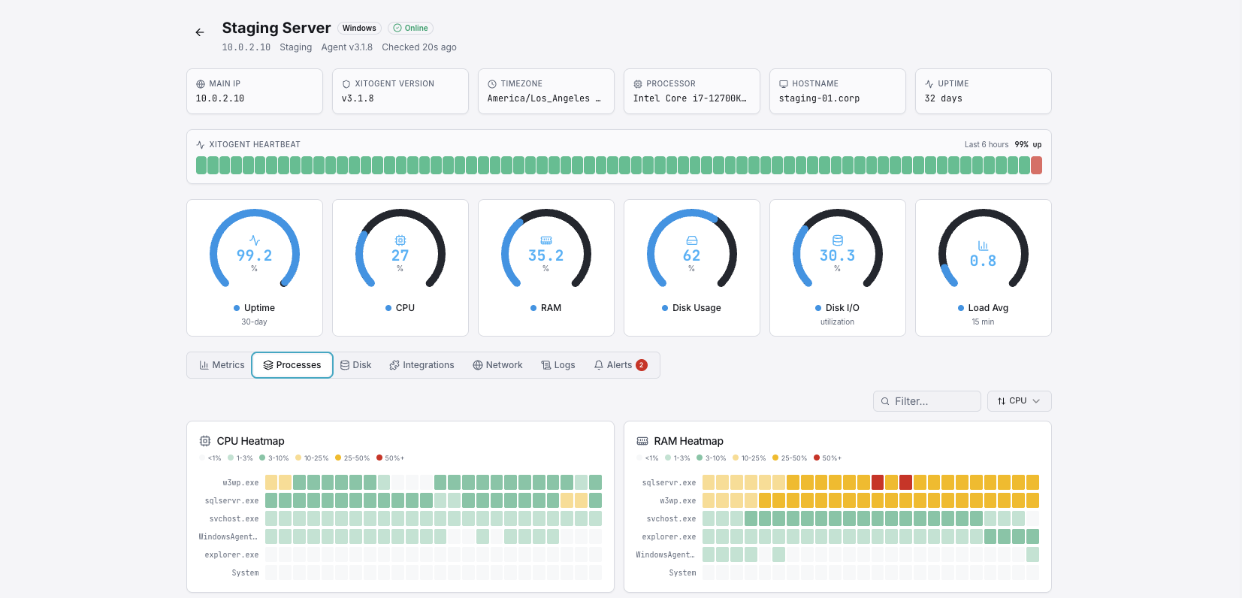Select the Network tab

tap(497, 365)
